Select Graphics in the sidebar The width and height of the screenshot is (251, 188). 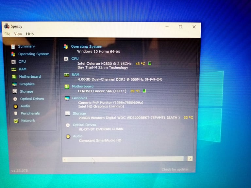point(27,84)
